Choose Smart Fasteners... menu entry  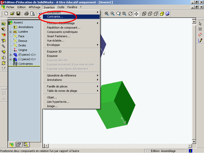click(x=71, y=36)
